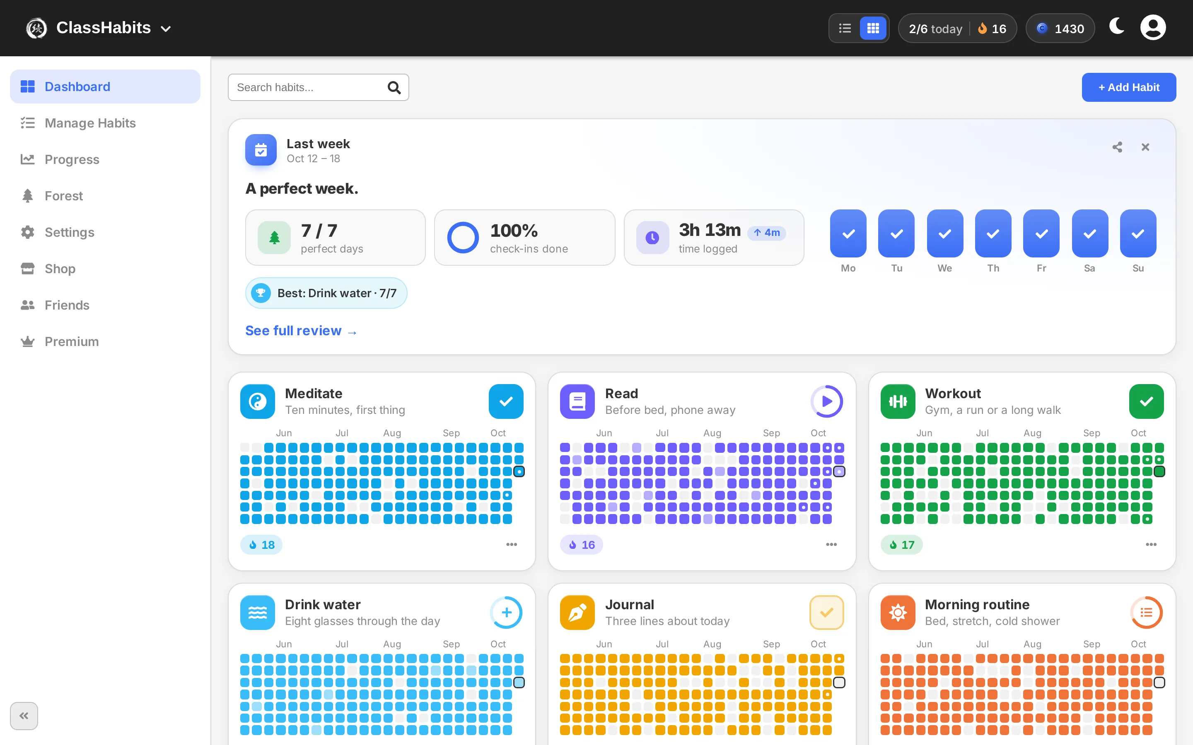Open the Progress page
Image resolution: width=1193 pixels, height=745 pixels.
[105, 160]
